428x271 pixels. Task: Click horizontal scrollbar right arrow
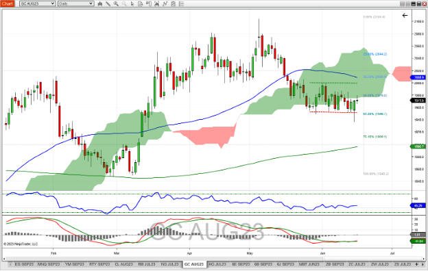423,259
